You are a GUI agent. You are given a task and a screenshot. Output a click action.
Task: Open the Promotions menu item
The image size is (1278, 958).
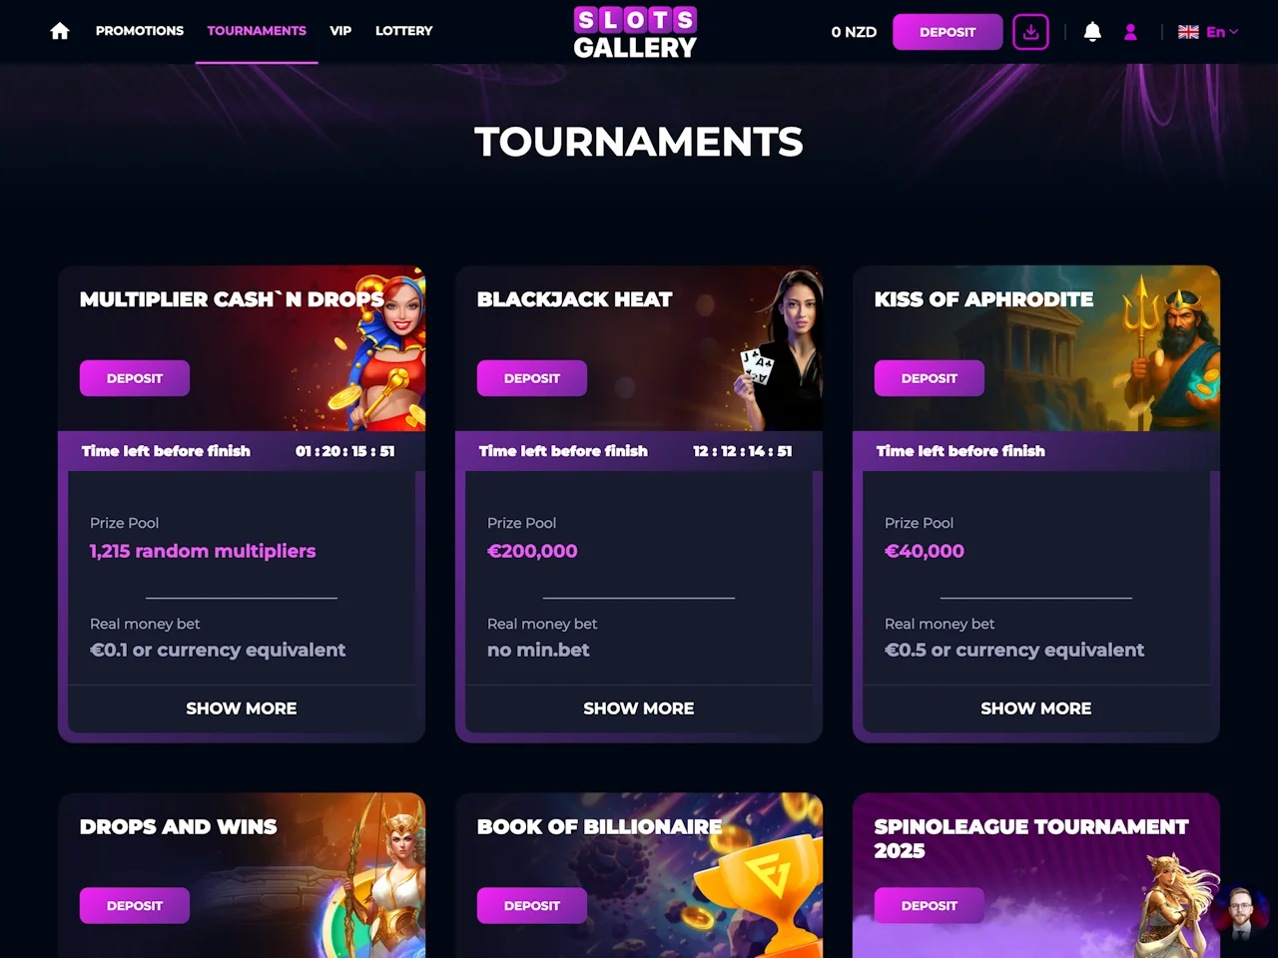(x=140, y=31)
